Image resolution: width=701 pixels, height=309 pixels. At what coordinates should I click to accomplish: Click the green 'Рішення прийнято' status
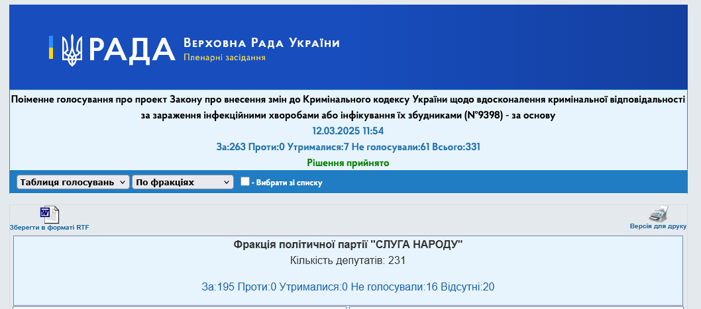(x=348, y=162)
